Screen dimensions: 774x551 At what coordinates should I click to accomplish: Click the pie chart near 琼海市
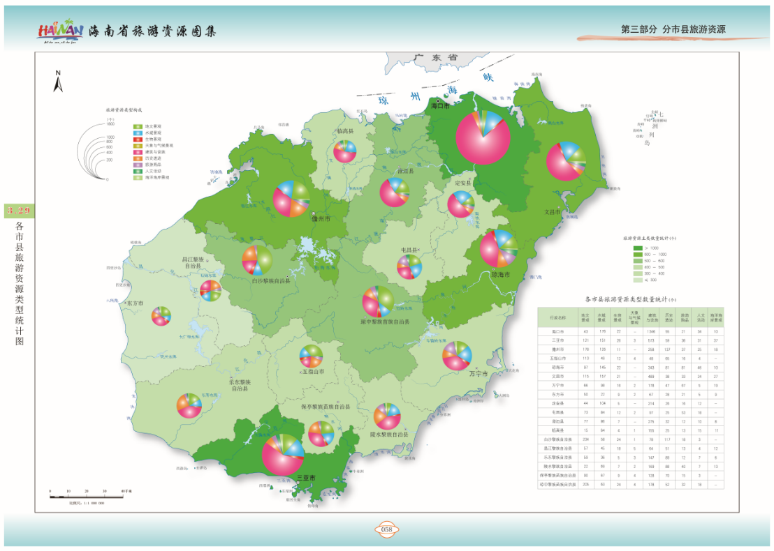click(x=499, y=248)
